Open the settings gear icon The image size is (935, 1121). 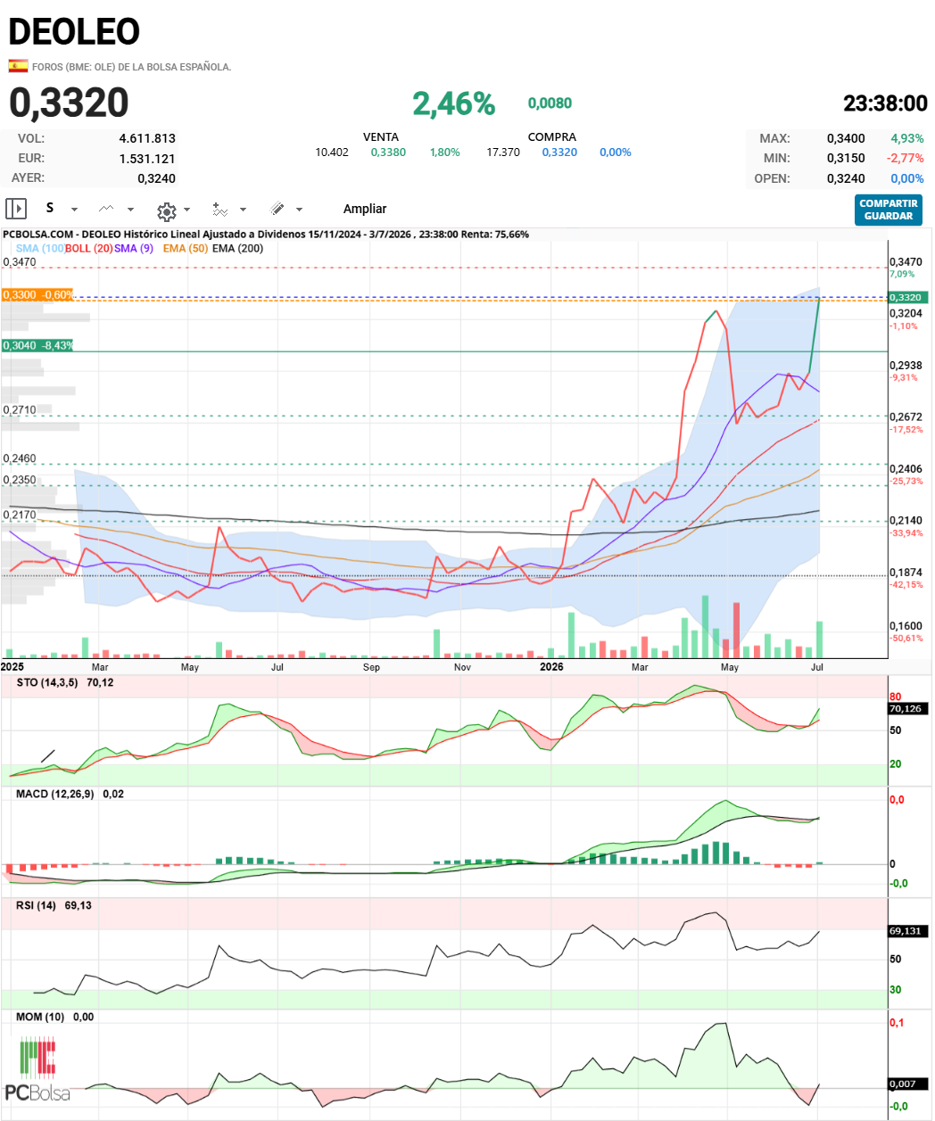pos(166,210)
